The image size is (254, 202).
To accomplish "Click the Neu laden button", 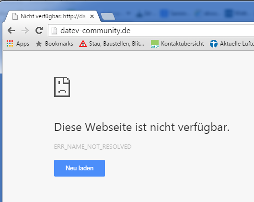I will click(x=80, y=168).
